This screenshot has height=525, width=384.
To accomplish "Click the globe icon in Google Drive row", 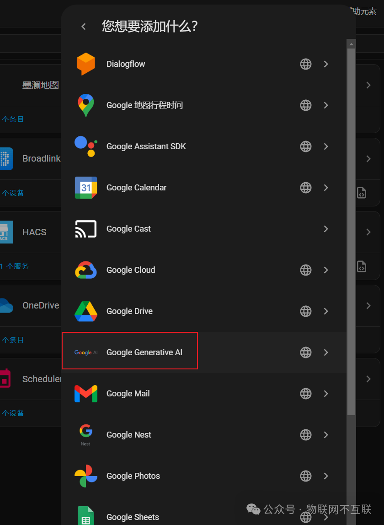I will 306,311.
